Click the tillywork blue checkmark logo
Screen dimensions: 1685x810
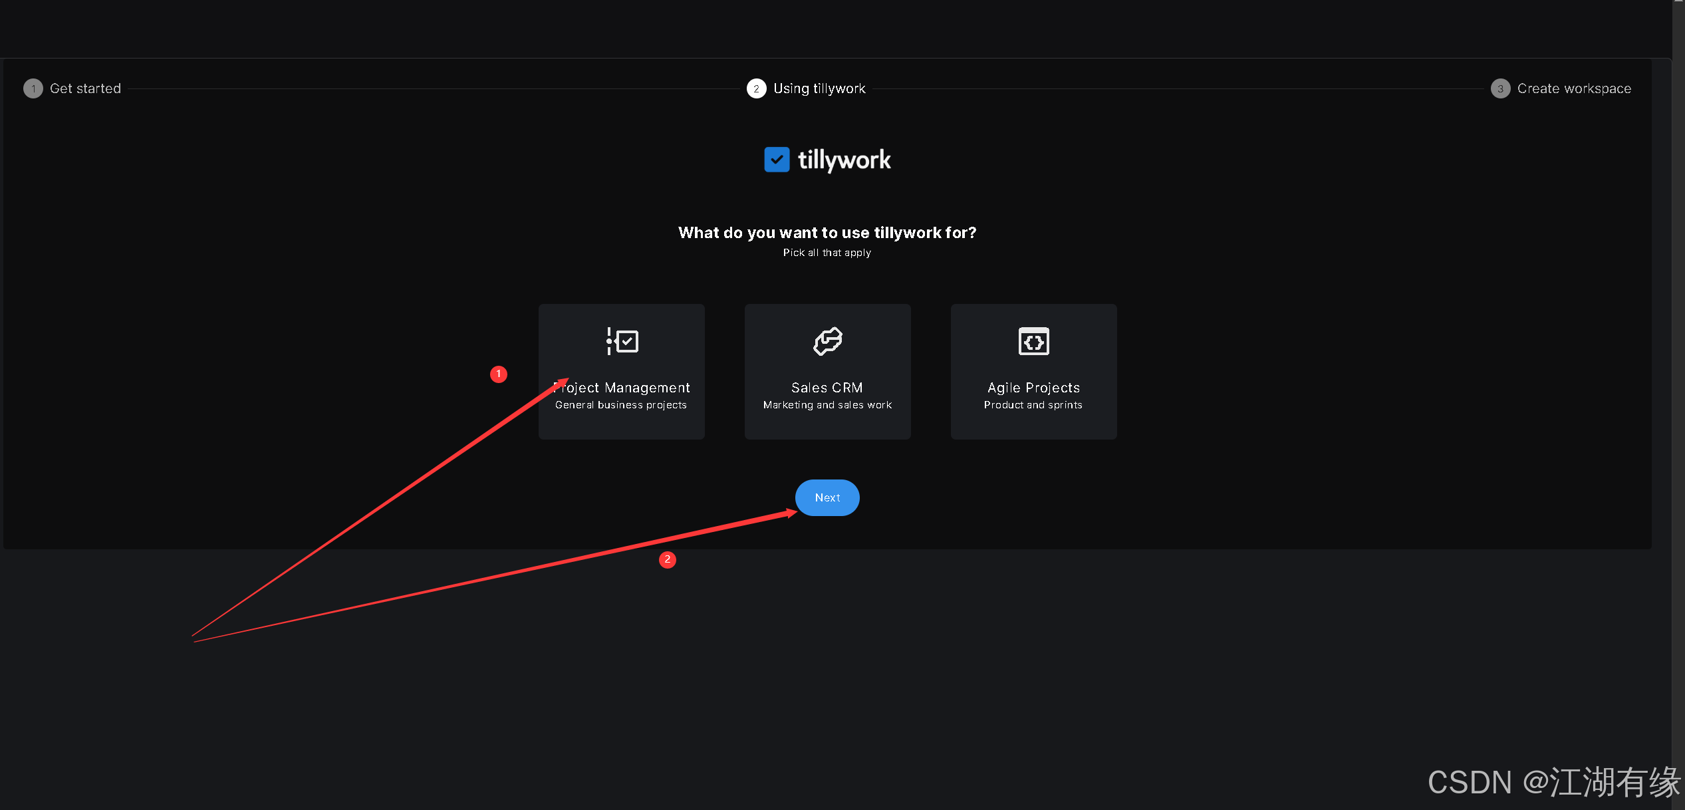click(x=776, y=160)
